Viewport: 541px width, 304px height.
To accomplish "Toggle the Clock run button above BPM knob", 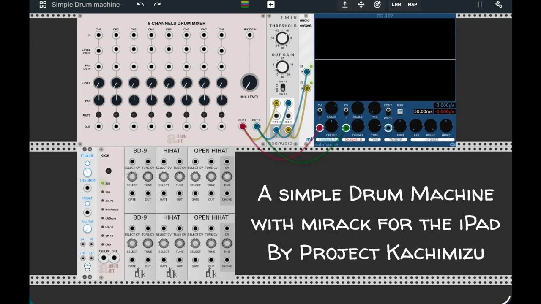I will click(87, 163).
